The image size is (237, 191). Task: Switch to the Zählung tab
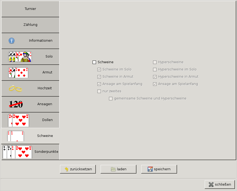click(30, 25)
